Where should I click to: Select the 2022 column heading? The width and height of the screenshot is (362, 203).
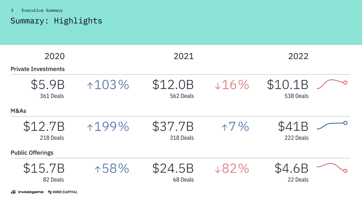[x=298, y=56]
